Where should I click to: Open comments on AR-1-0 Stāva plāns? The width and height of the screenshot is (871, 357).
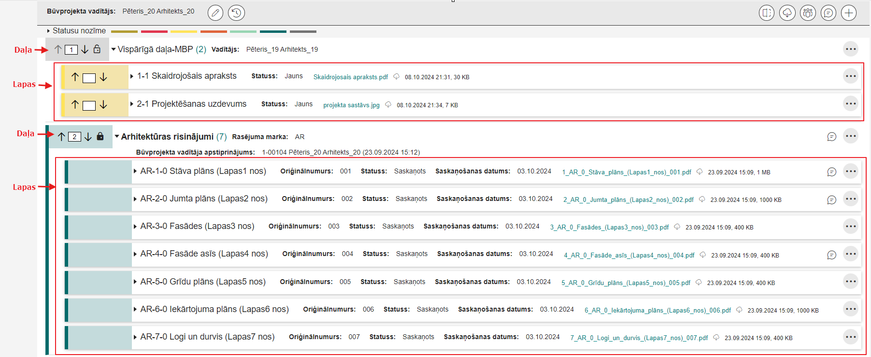831,172
